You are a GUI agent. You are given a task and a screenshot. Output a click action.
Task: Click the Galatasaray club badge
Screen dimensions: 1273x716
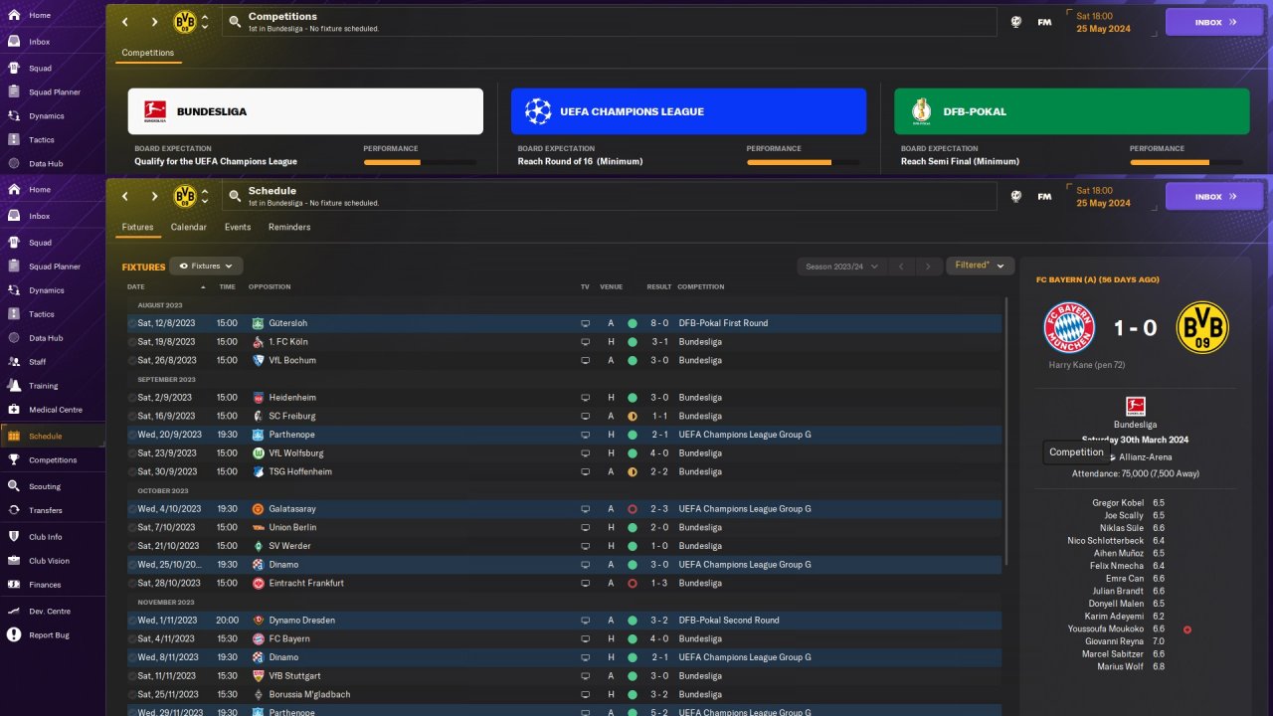258,509
